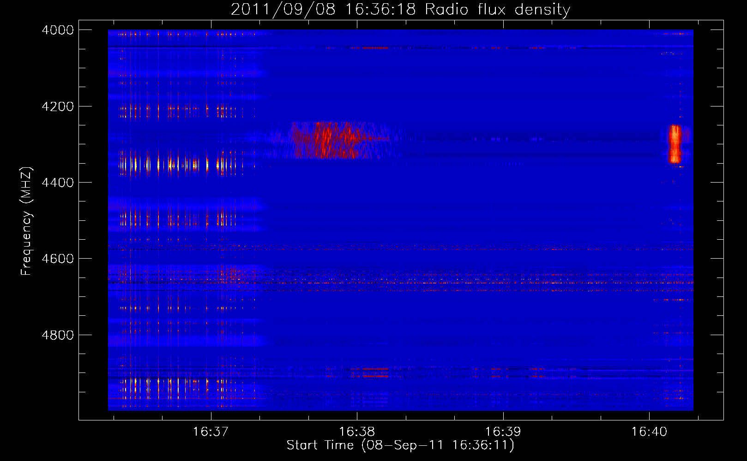Image resolution: width=747 pixels, height=461 pixels.
Task: Click the 16:39 time tick label
Action: (503, 431)
